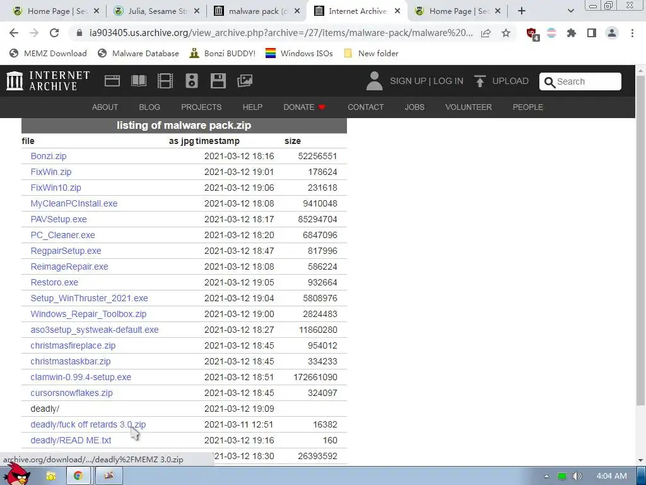Open the Chrome profile avatar
The width and height of the screenshot is (646, 485).
(612, 33)
